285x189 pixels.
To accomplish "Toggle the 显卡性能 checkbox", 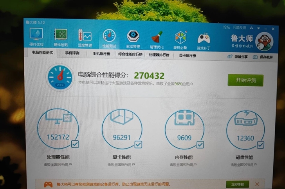I will [138, 145].
